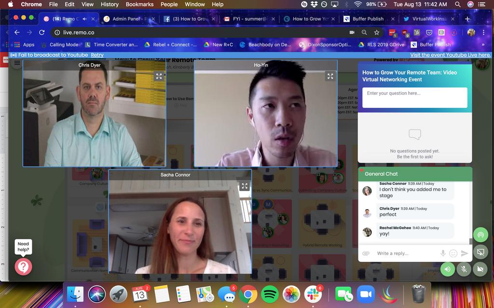Toggle the speaker volume button
The height and width of the screenshot is (308, 494).
pyautogui.click(x=447, y=269)
